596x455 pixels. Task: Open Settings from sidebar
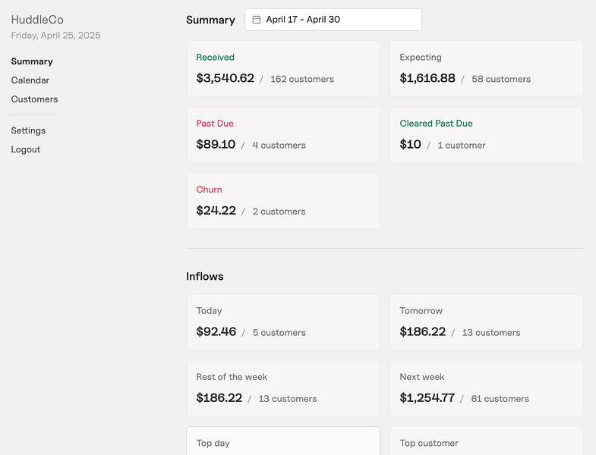click(28, 130)
